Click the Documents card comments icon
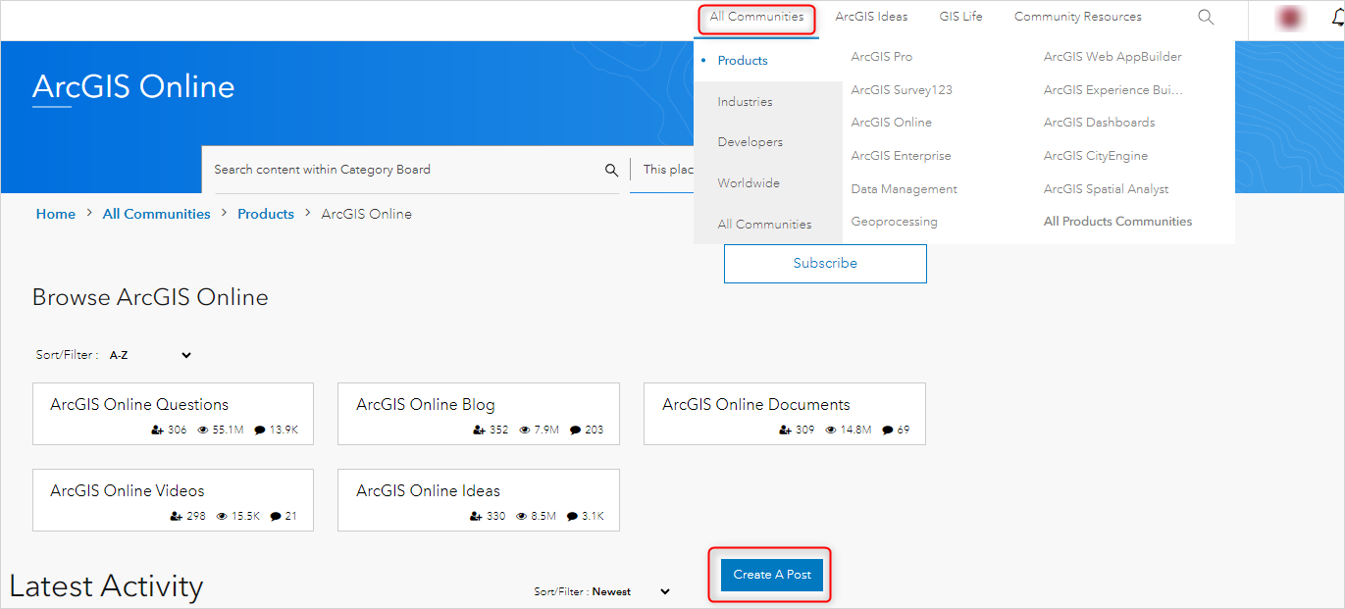 coord(887,431)
